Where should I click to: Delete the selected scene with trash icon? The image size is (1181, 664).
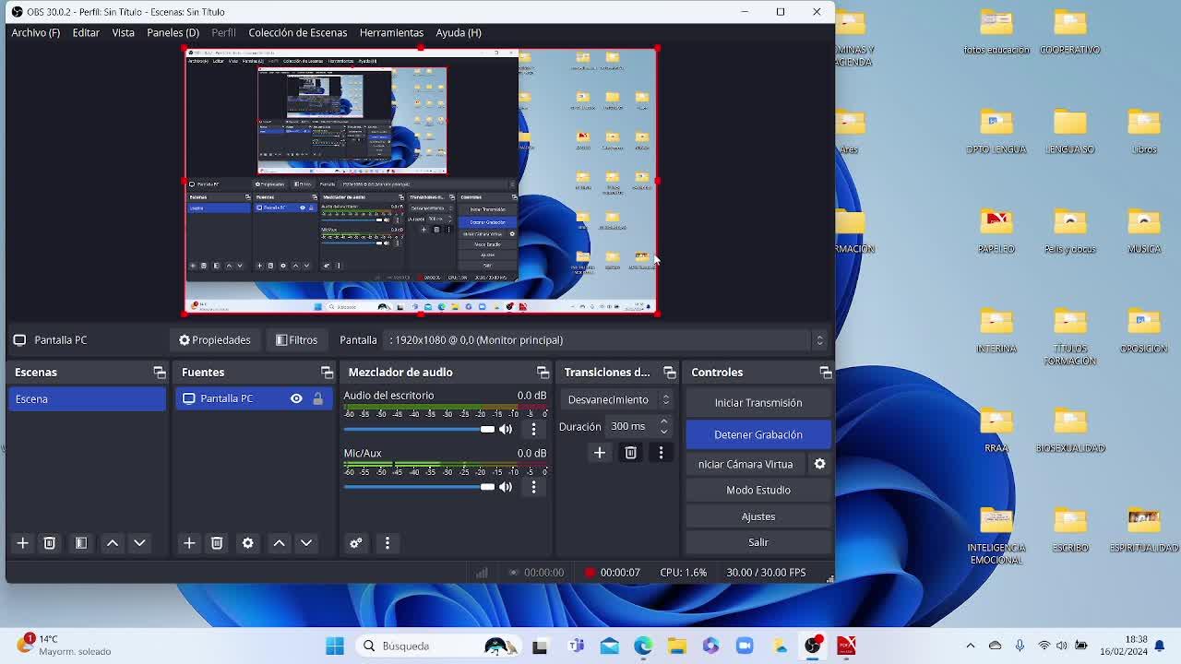(x=50, y=543)
